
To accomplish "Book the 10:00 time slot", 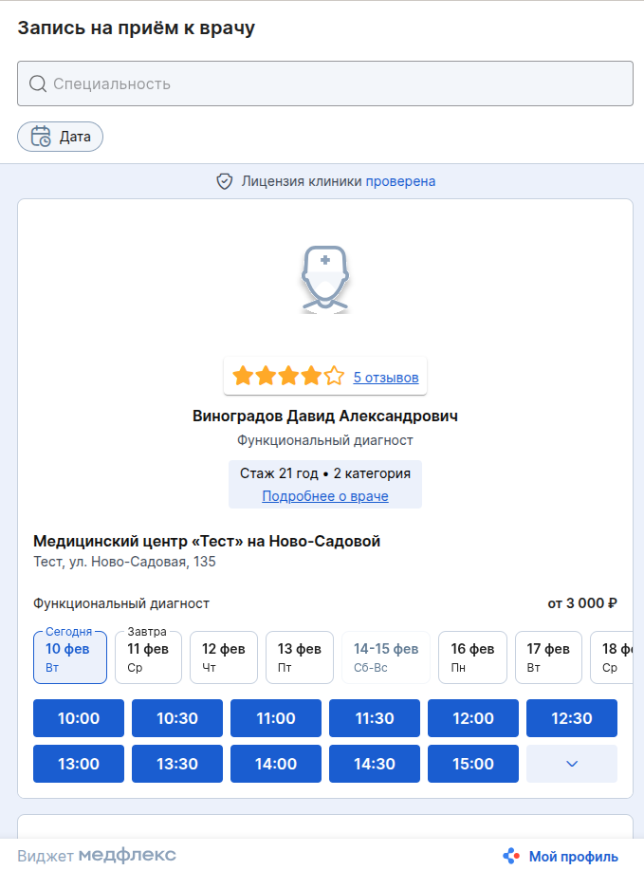I will 79,718.
